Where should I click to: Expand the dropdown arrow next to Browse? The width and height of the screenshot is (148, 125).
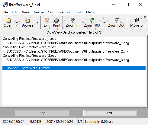click(37, 23)
